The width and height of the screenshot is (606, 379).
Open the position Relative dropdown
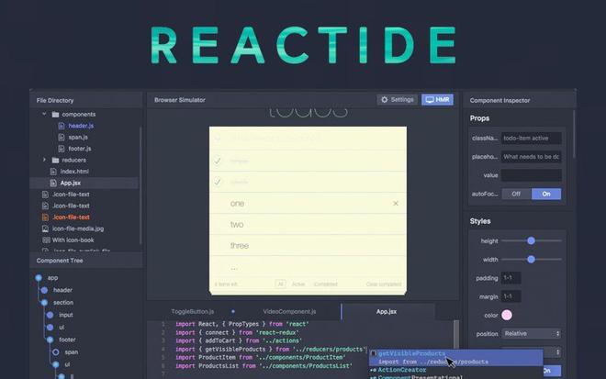532,333
